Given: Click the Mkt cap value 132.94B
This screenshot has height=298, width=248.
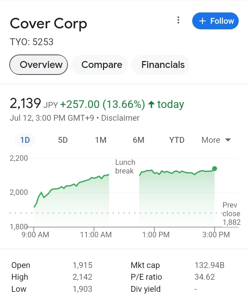Looking at the screenshot, I should (x=209, y=265).
